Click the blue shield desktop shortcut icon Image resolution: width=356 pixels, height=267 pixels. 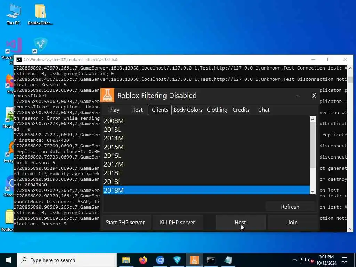point(40,45)
